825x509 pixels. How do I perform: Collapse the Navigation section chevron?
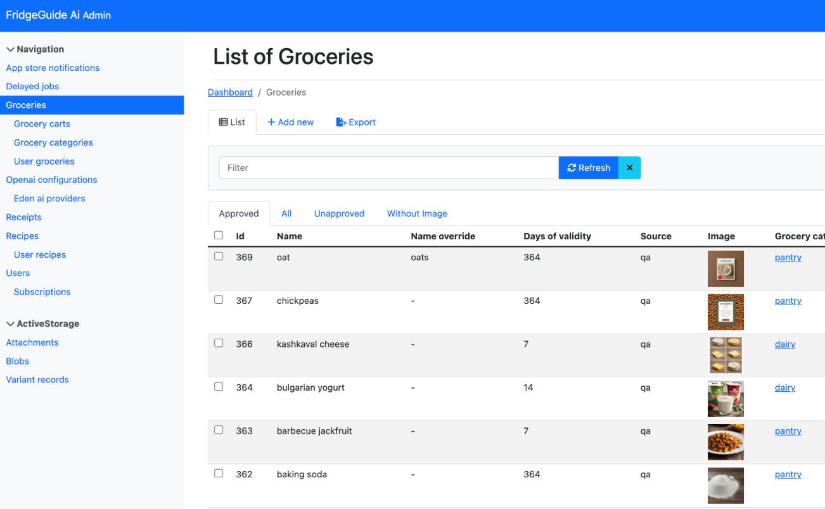[10, 49]
